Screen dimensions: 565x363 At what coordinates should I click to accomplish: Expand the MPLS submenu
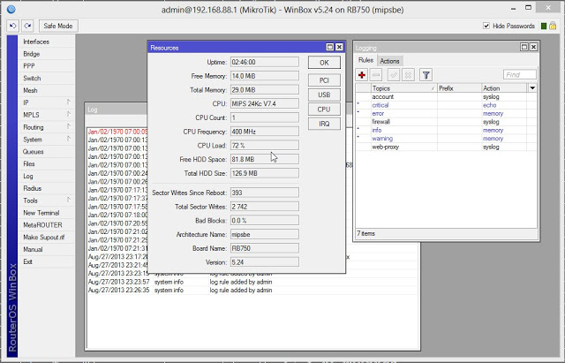coord(46,115)
